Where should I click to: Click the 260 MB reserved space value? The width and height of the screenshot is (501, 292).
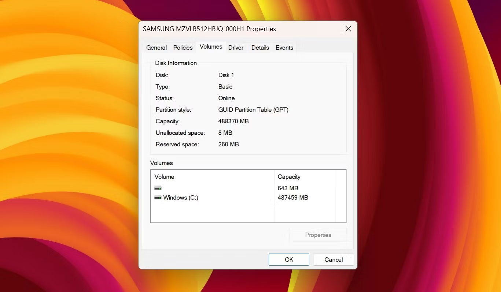coord(228,145)
